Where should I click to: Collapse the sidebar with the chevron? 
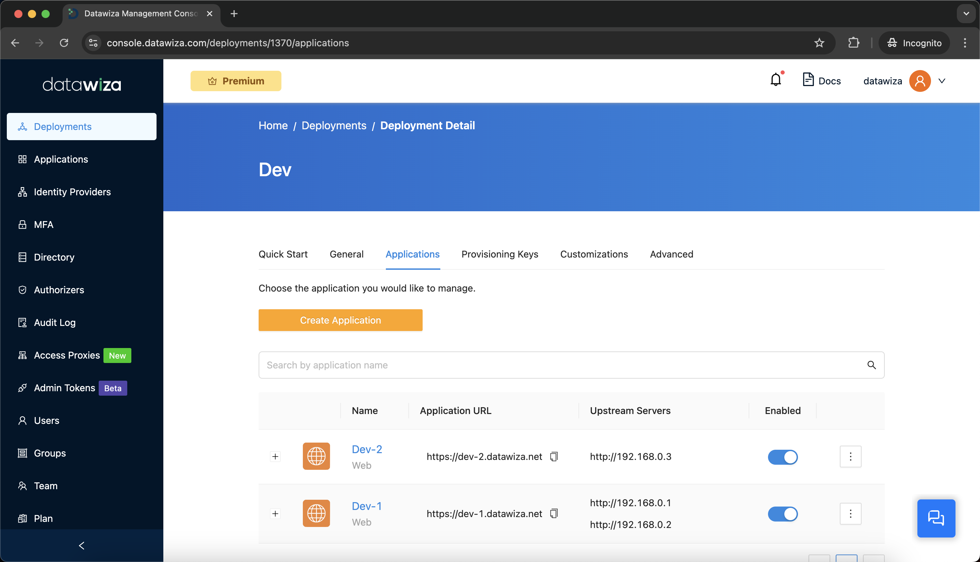pos(81,545)
